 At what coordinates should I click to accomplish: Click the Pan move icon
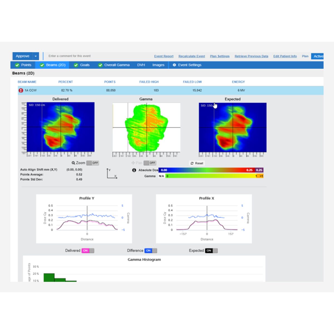pyautogui.click(x=133, y=163)
